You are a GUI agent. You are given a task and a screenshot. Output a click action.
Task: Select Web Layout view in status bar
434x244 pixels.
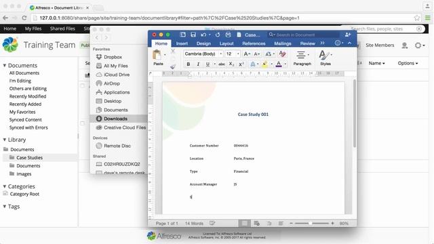[256, 223]
